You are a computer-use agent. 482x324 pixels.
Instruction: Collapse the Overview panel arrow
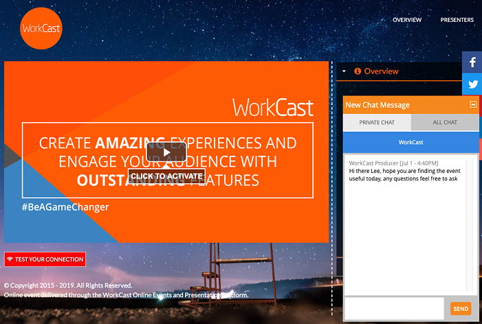(344, 71)
